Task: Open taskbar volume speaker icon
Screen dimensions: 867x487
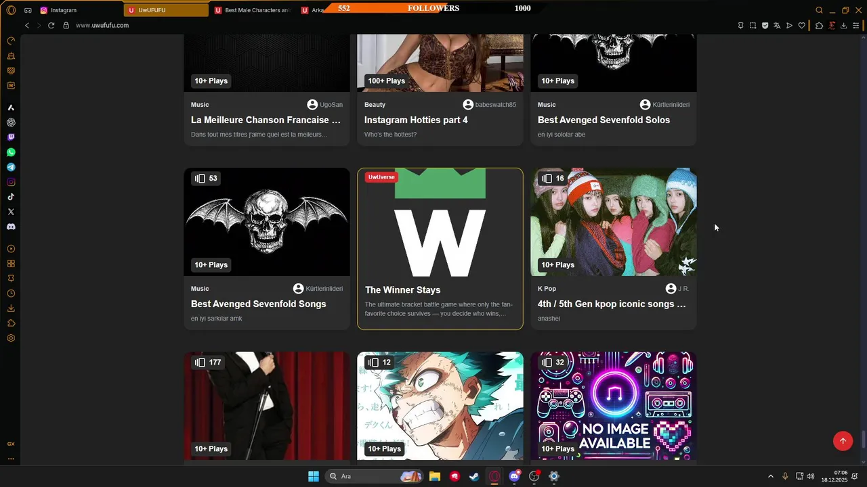Action: coord(811,476)
